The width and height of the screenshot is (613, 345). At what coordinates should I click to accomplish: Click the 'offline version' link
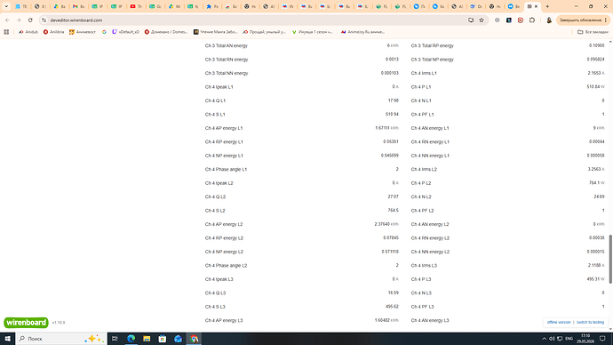tap(559, 322)
